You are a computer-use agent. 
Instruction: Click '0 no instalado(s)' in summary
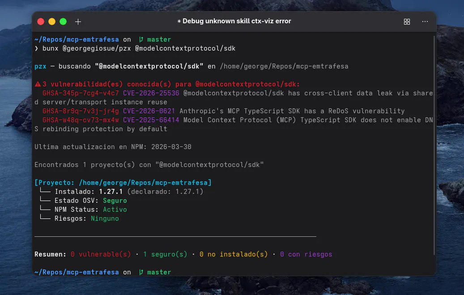[x=234, y=254]
